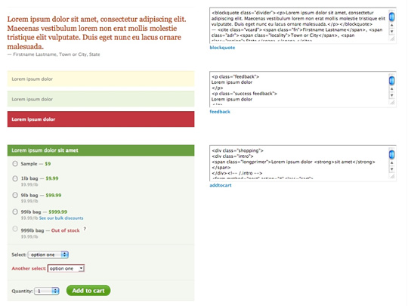Click resize grip of the shopping code textarea

pyautogui.click(x=392, y=176)
